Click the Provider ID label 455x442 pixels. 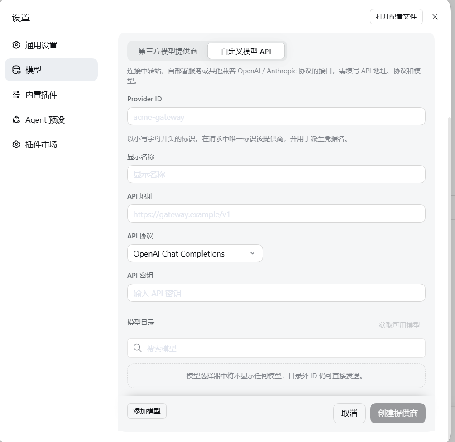(144, 99)
